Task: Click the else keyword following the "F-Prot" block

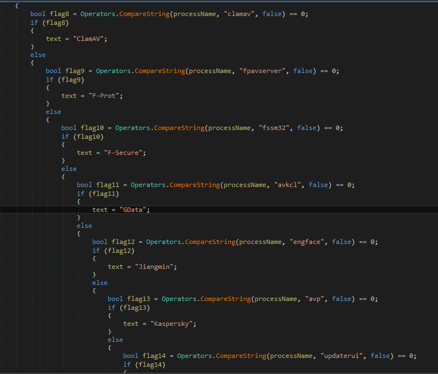Action: click(x=54, y=112)
